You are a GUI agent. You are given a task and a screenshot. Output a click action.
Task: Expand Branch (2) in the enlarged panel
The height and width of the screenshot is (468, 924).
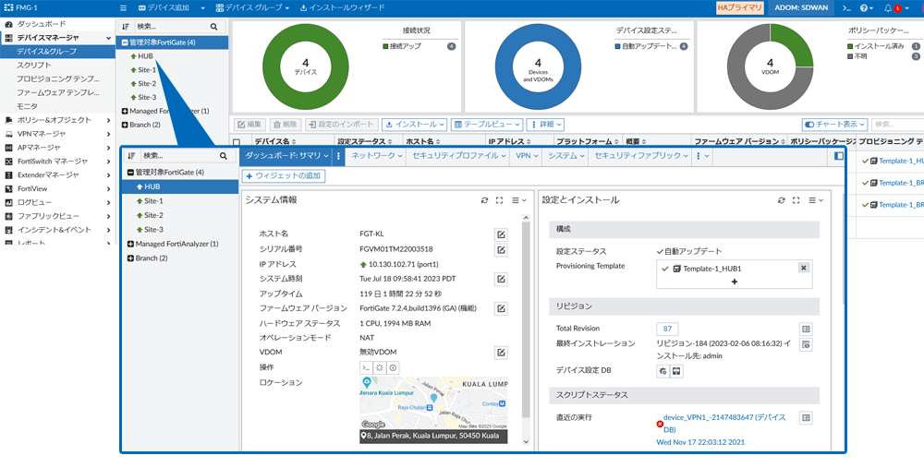(x=131, y=258)
